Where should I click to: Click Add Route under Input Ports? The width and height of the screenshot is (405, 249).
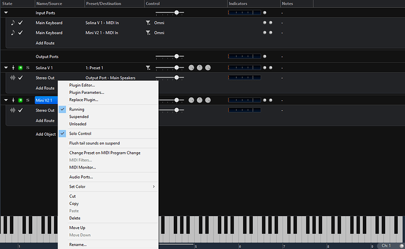(x=45, y=43)
